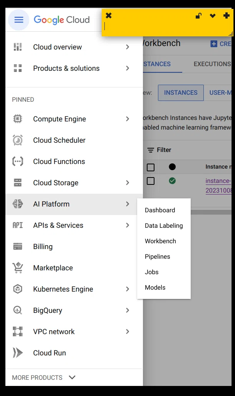The width and height of the screenshot is (235, 396).
Task: Click the Cloud Storage icon
Action: [18, 183]
